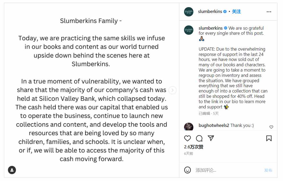This screenshot has height=181, width=283.
Task: Click the 添加评论 comment input field
Action: 228,170
